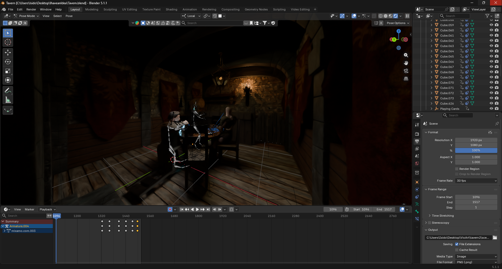Toggle the camera view icon

(x=406, y=71)
